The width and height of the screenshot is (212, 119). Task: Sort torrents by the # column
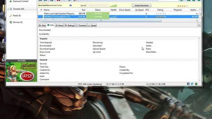[41, 10]
